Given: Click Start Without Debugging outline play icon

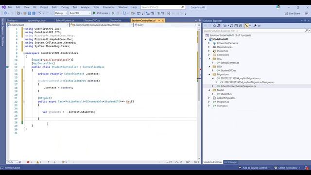Looking at the screenshot, I should pyautogui.click(x=113, y=13).
